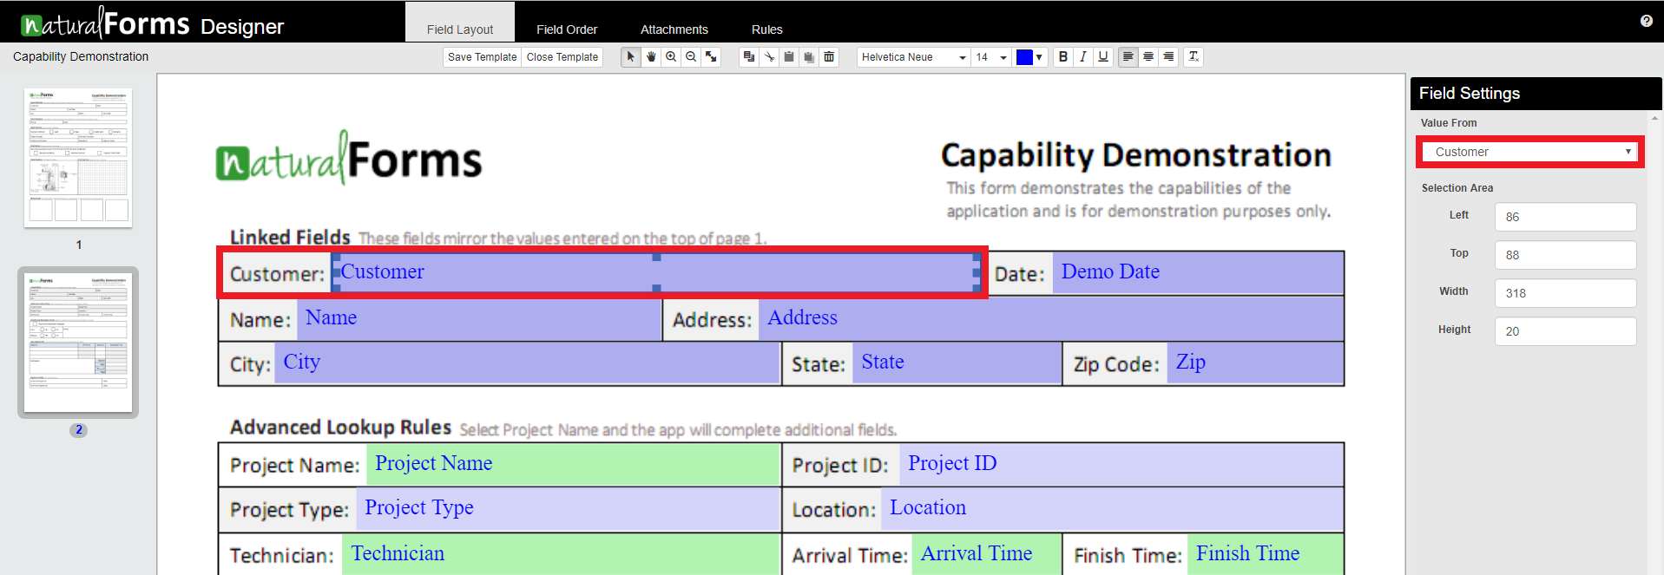Viewport: 1664px width, 575px height.
Task: Open the Rules tab
Action: pyautogui.click(x=767, y=29)
